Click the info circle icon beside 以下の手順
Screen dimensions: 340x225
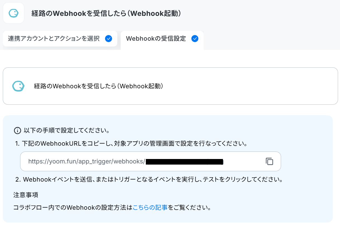tap(17, 130)
